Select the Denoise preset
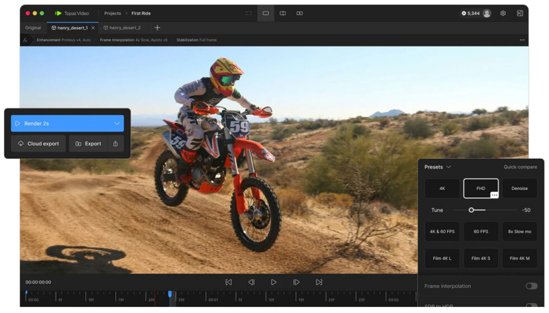The width and height of the screenshot is (549, 313). click(520, 188)
